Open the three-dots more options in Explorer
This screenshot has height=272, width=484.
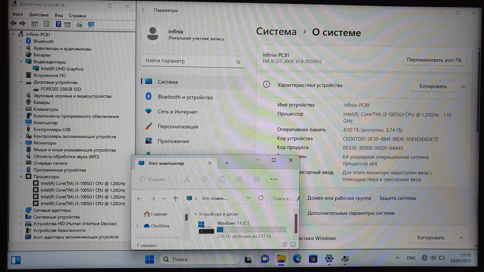273,179
